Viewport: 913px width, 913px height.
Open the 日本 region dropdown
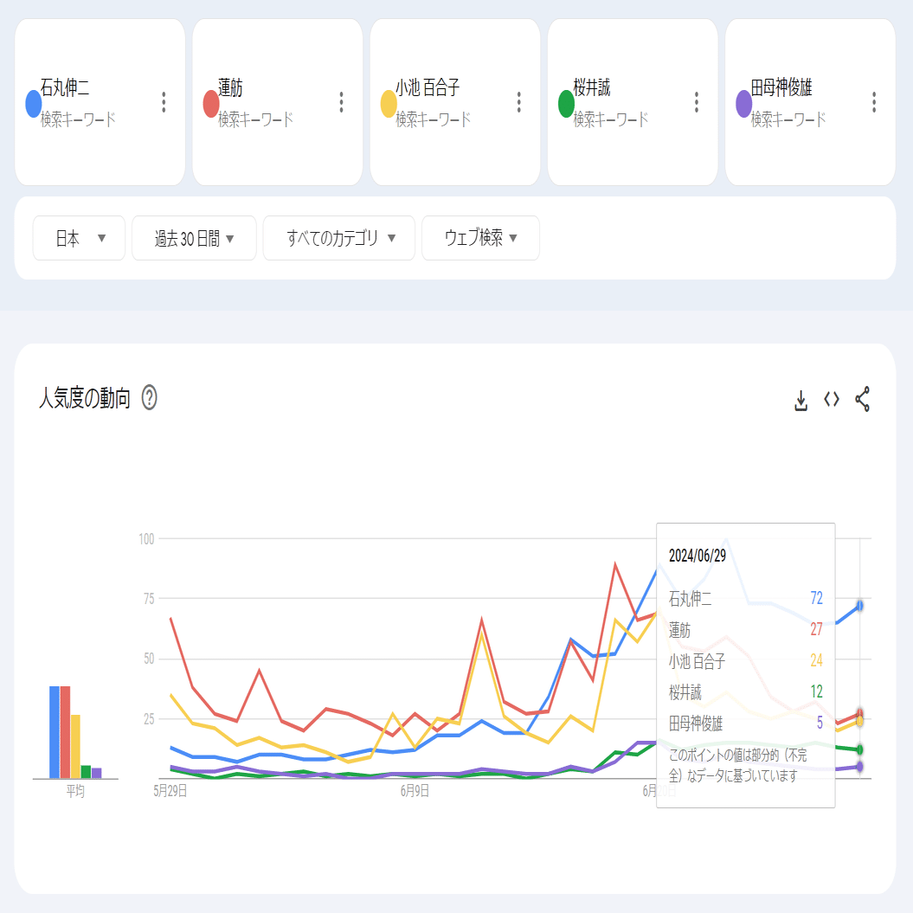coord(79,237)
